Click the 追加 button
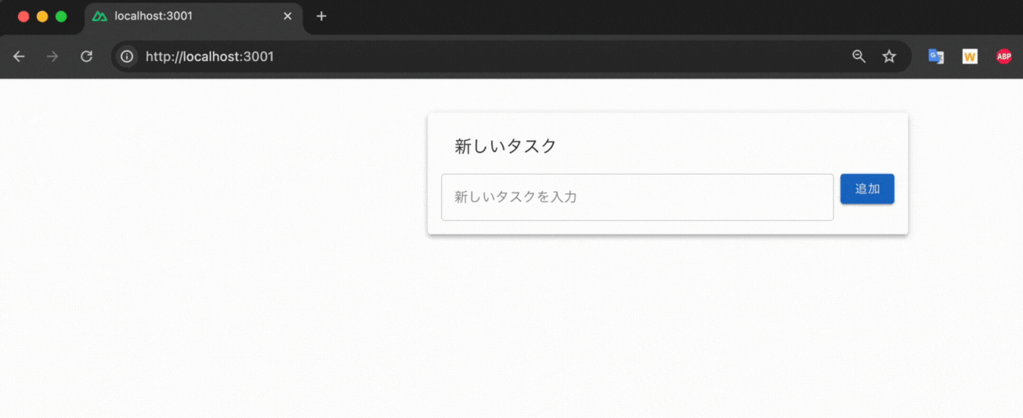Viewport: 1023px width, 418px height. point(867,189)
